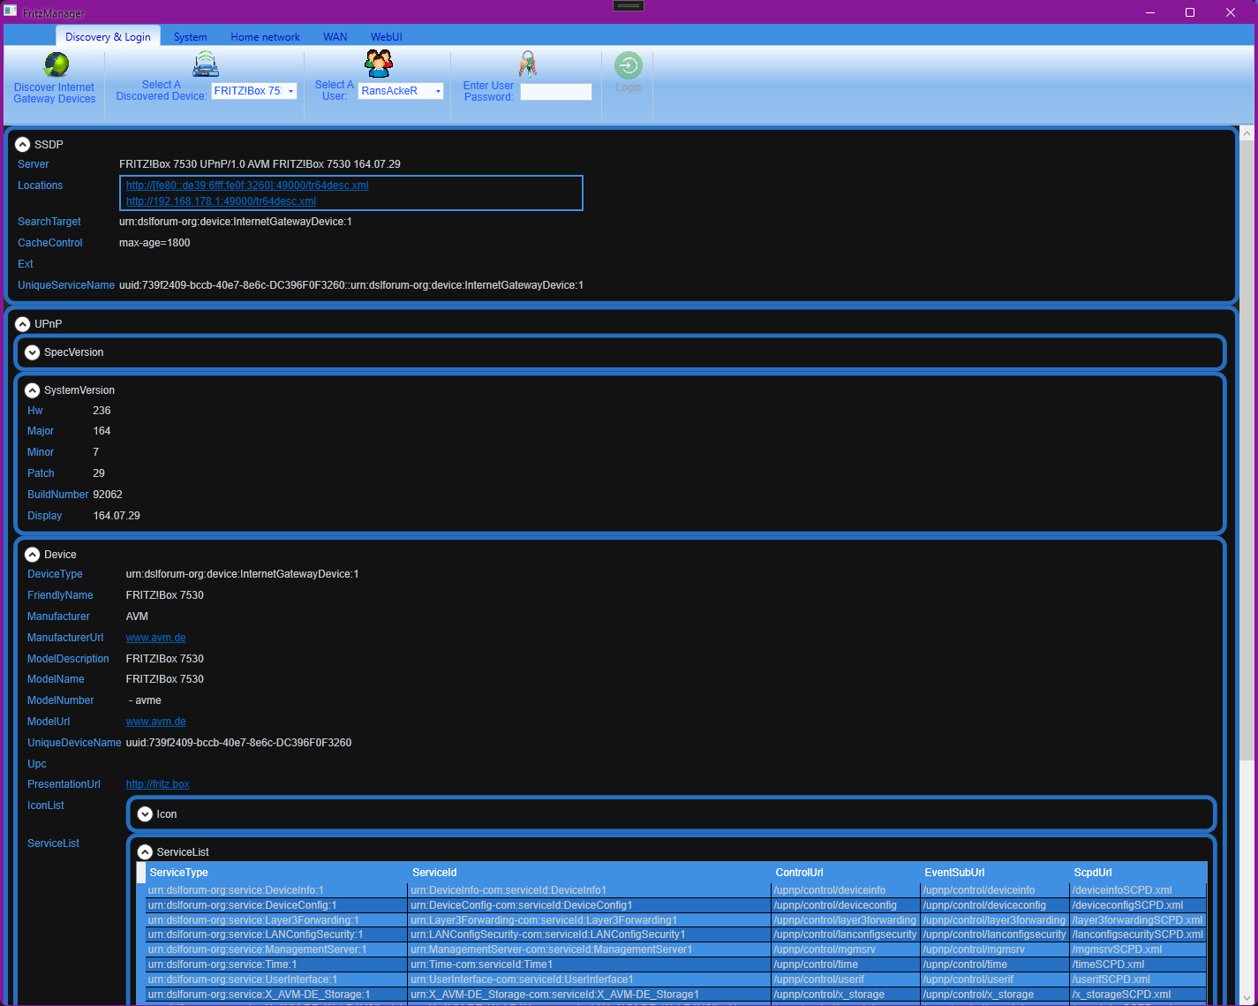Open the http://fritz.box presentation link
The height and width of the screenshot is (1006, 1258).
157,784
